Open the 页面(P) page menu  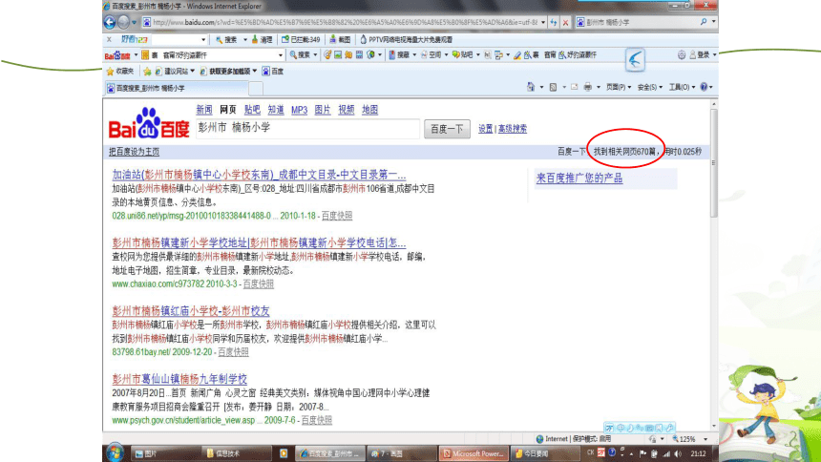(x=619, y=87)
